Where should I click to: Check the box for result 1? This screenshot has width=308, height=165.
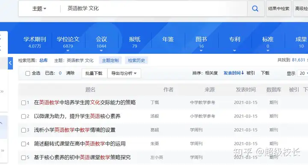click(x=24, y=103)
